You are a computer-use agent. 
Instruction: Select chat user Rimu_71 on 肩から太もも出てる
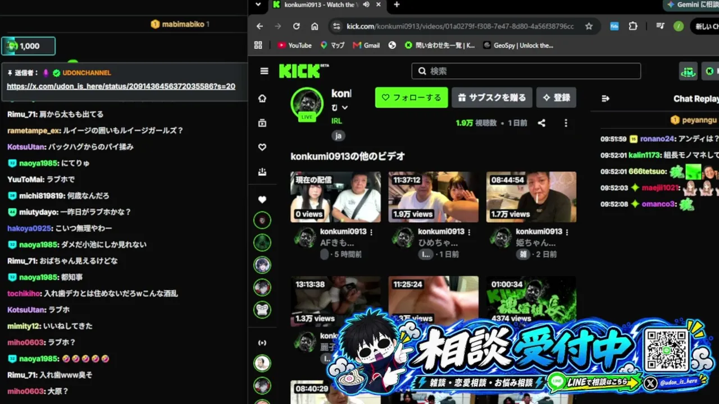22,114
